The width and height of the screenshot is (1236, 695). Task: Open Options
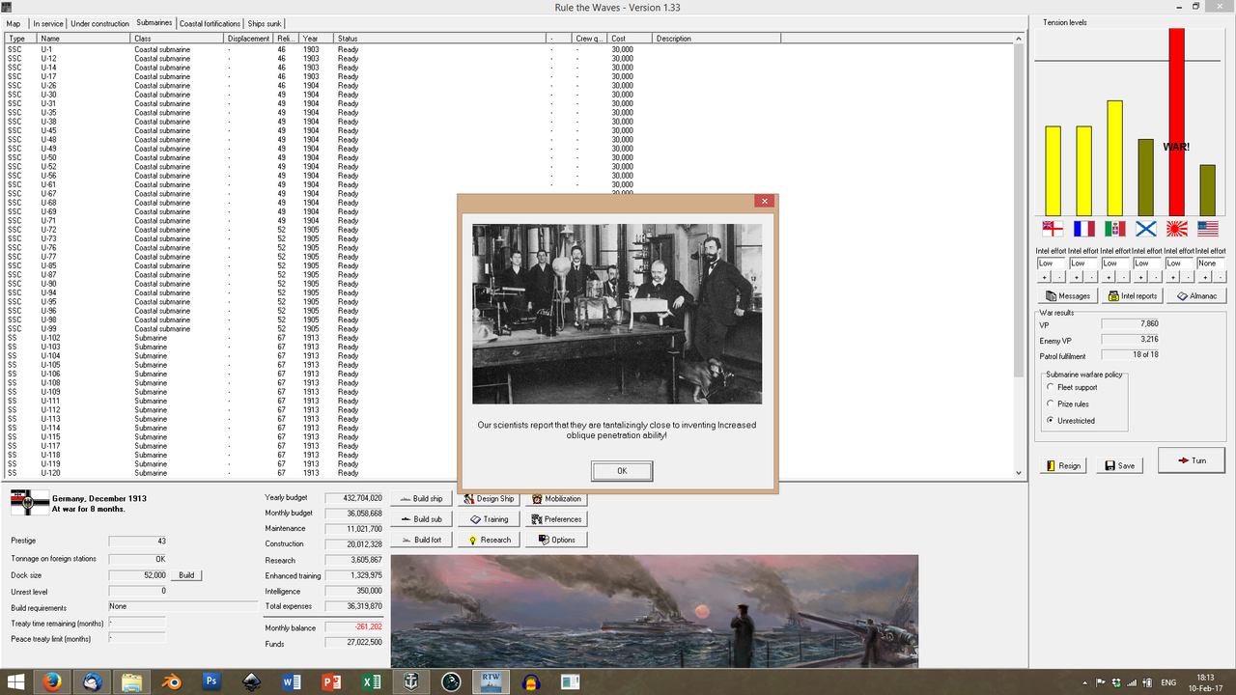(557, 540)
